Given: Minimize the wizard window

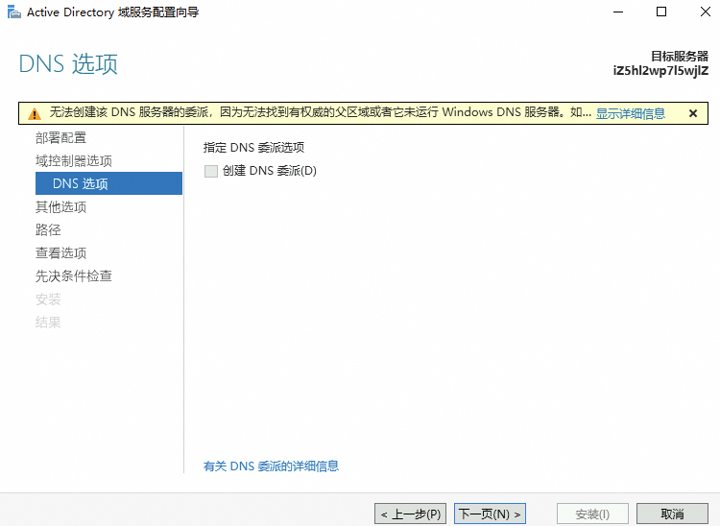Looking at the screenshot, I should [x=618, y=12].
